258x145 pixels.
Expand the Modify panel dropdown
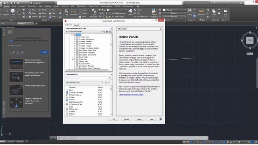[46, 20]
